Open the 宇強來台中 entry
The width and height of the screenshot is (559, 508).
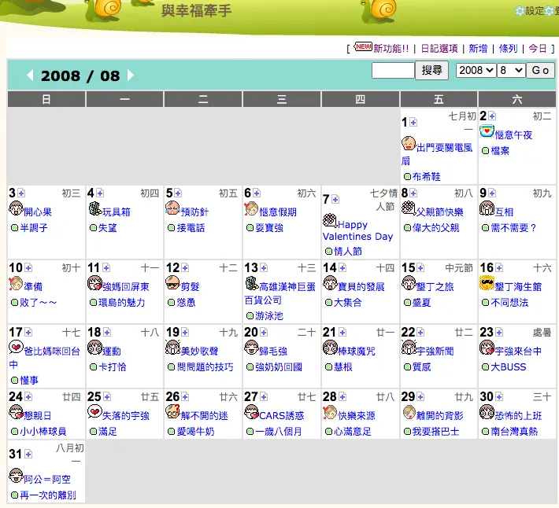(x=518, y=352)
